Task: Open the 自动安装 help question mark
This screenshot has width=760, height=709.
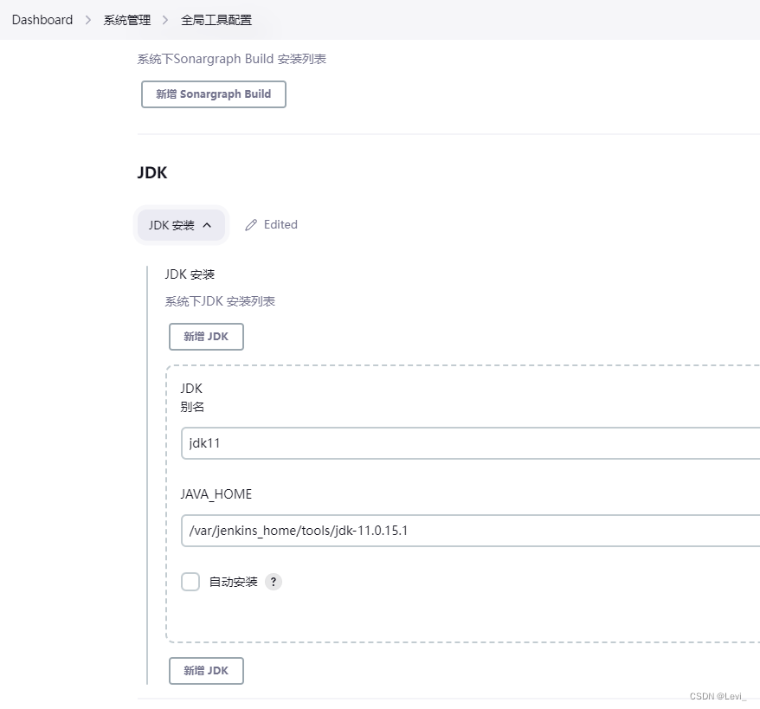Action: point(274,582)
